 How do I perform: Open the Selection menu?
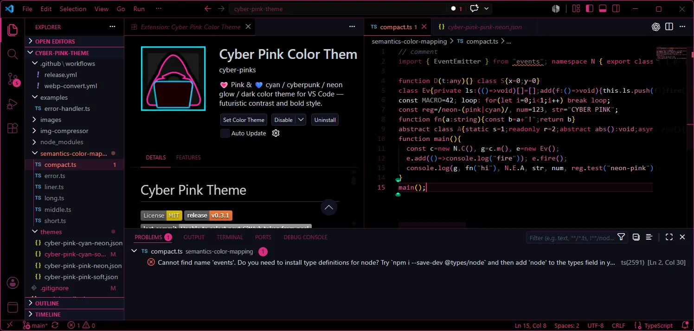(73, 9)
